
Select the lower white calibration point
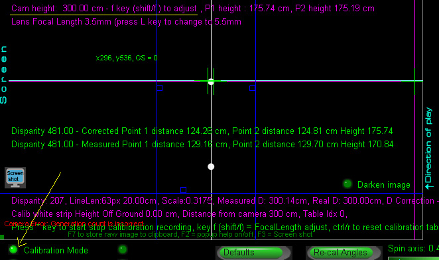(211, 166)
